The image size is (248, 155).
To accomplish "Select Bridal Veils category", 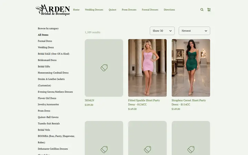I will click(x=44, y=130).
